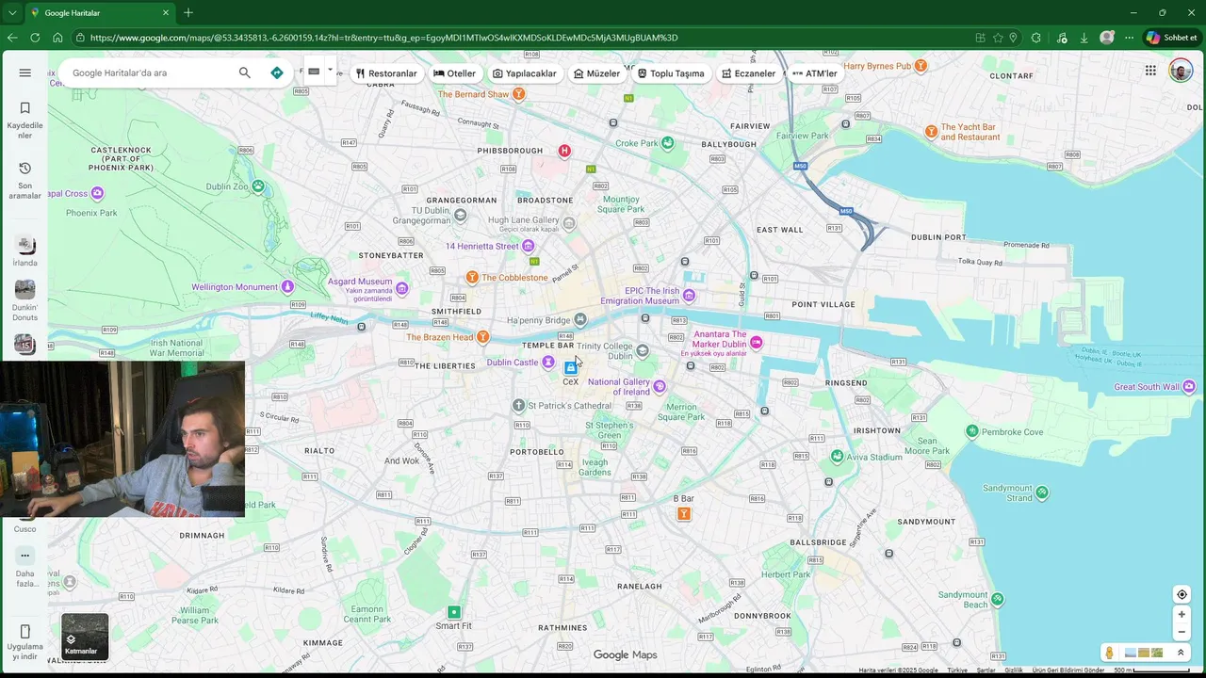Viewport: 1206px width, 678px height.
Task: Expand the imagery strip double chevron
Action: [x=1181, y=653]
